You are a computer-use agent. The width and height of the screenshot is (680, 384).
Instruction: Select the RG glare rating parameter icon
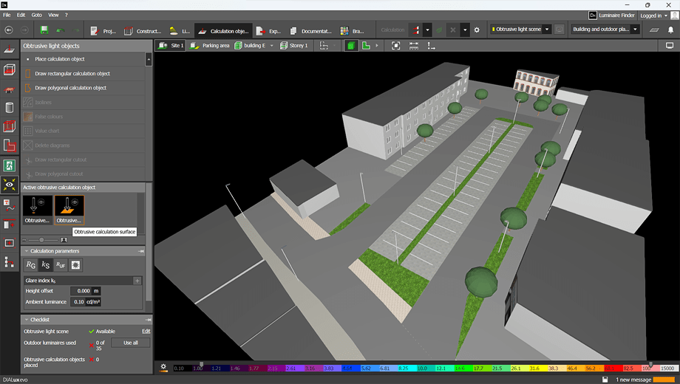click(x=31, y=265)
